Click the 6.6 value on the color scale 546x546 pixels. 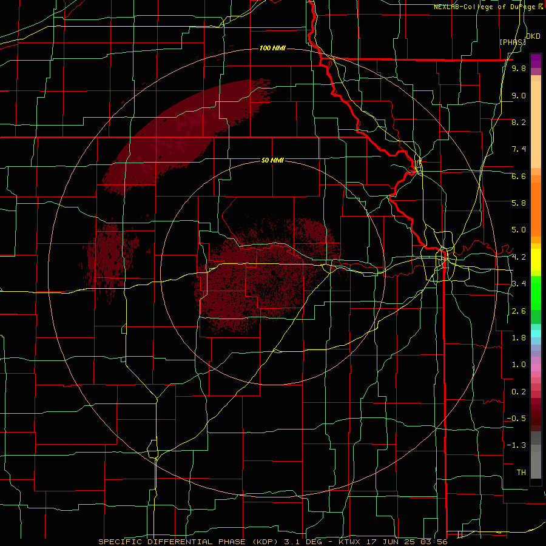tap(519, 176)
